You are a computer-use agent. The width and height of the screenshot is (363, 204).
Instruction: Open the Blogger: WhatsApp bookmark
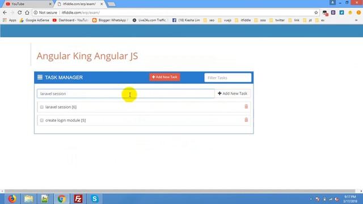tap(110, 20)
